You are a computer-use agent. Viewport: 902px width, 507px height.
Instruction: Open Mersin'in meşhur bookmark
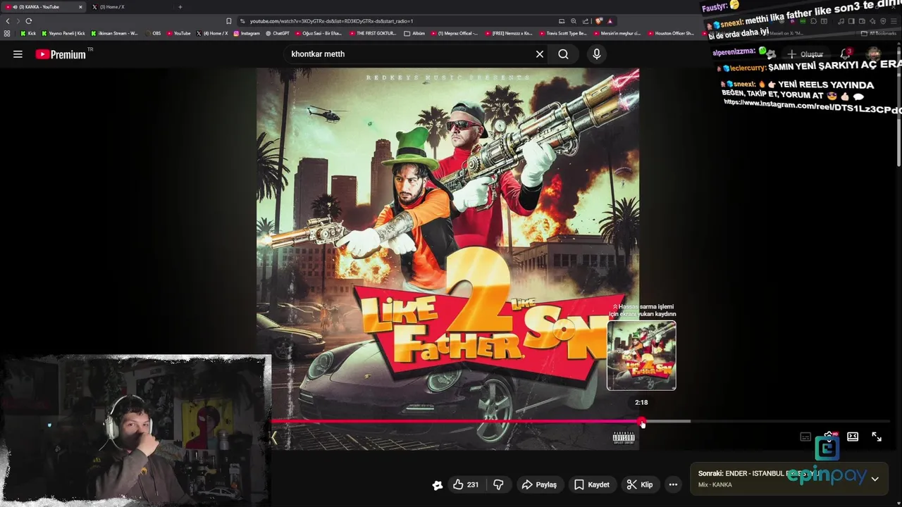click(x=617, y=33)
